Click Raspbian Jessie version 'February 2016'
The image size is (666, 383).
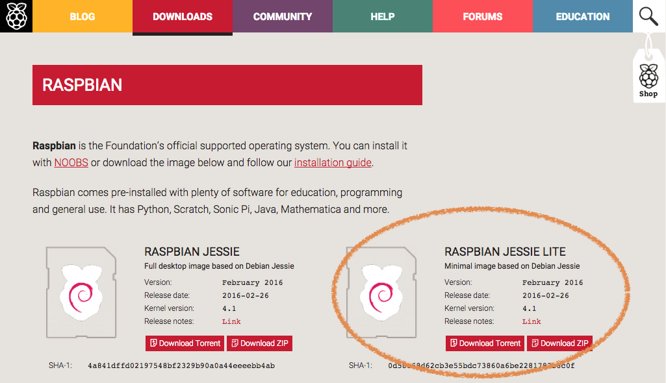252,282
